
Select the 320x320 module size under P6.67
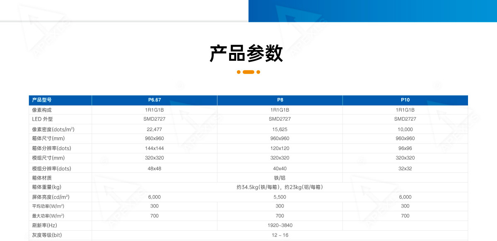(x=154, y=158)
